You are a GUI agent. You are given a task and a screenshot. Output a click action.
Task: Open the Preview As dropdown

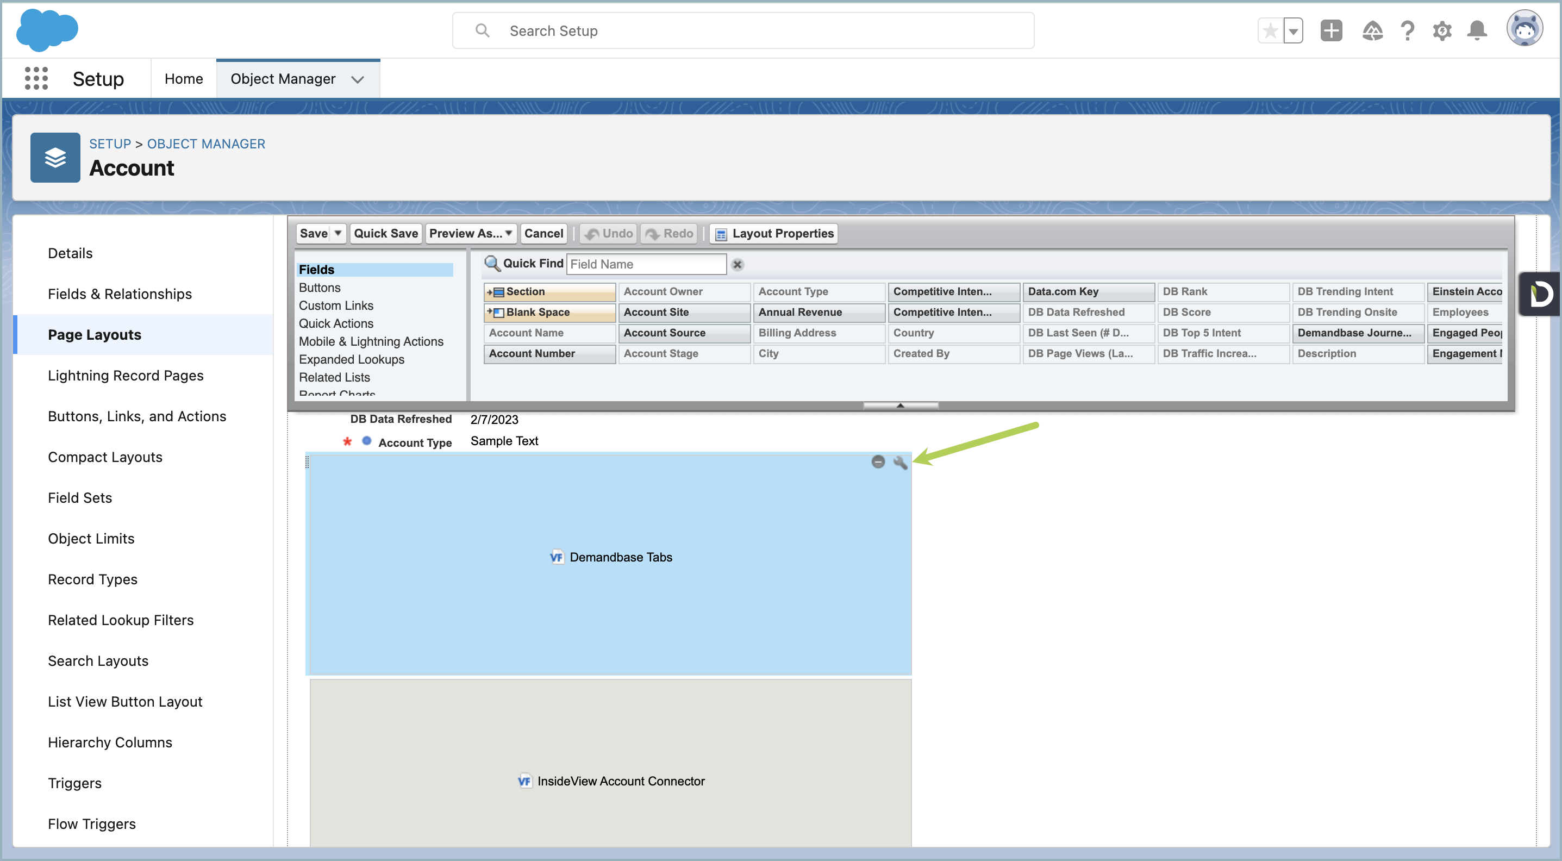point(471,233)
